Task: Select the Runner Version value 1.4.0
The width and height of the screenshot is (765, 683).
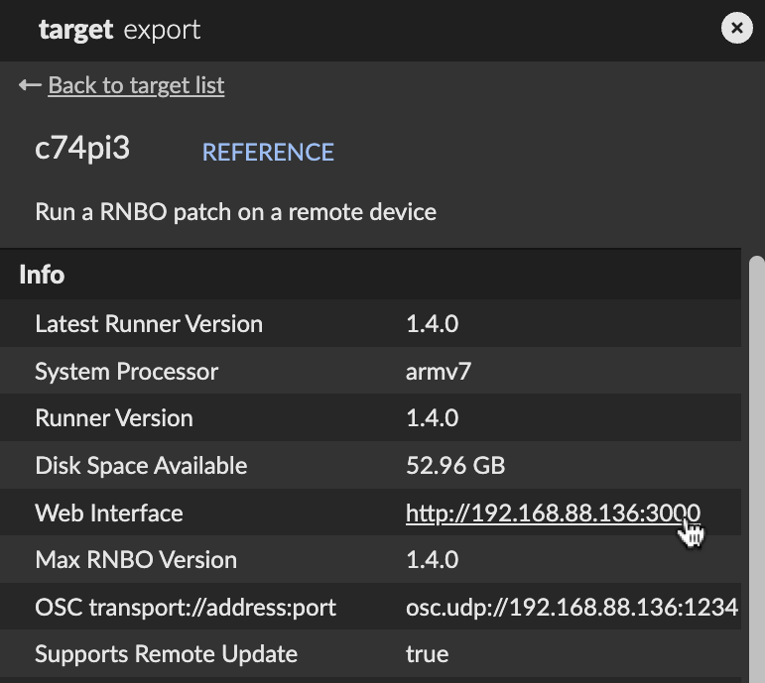Action: (x=433, y=418)
